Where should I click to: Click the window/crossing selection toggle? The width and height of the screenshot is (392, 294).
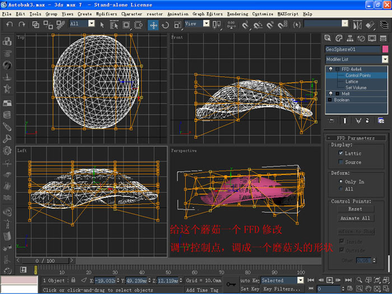point(138,25)
